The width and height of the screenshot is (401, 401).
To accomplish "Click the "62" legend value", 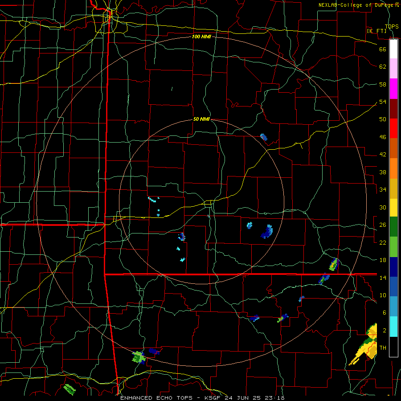I will pyautogui.click(x=383, y=67).
